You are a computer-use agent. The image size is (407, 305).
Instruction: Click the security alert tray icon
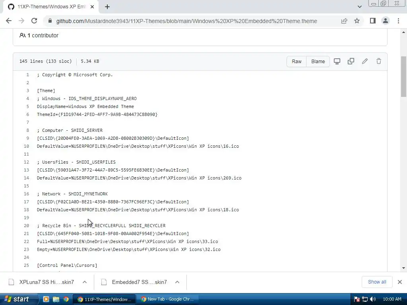pos(357,299)
